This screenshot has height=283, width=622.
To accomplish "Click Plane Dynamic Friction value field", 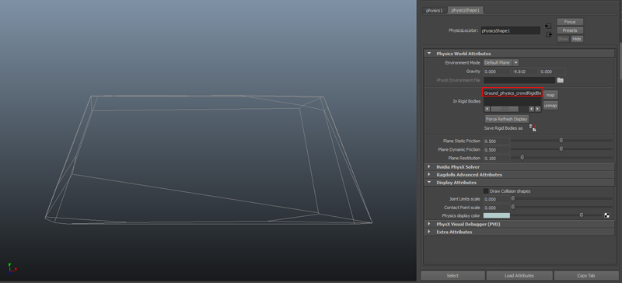I will (496, 149).
